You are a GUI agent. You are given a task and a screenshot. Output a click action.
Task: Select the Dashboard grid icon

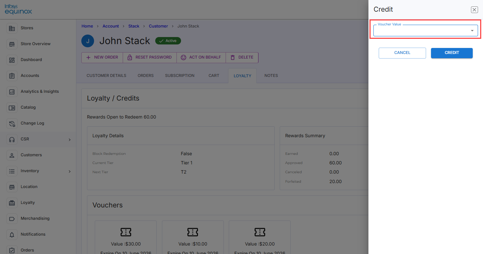(x=12, y=60)
